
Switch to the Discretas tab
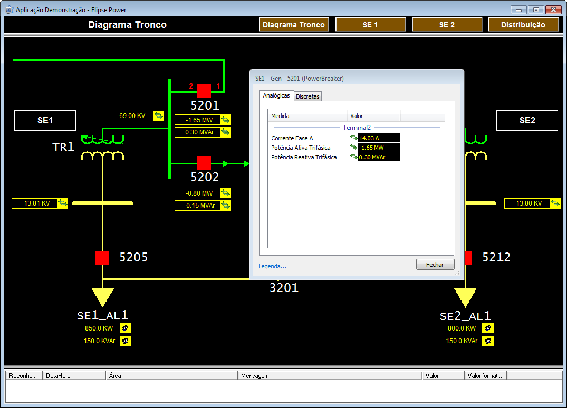pos(307,96)
